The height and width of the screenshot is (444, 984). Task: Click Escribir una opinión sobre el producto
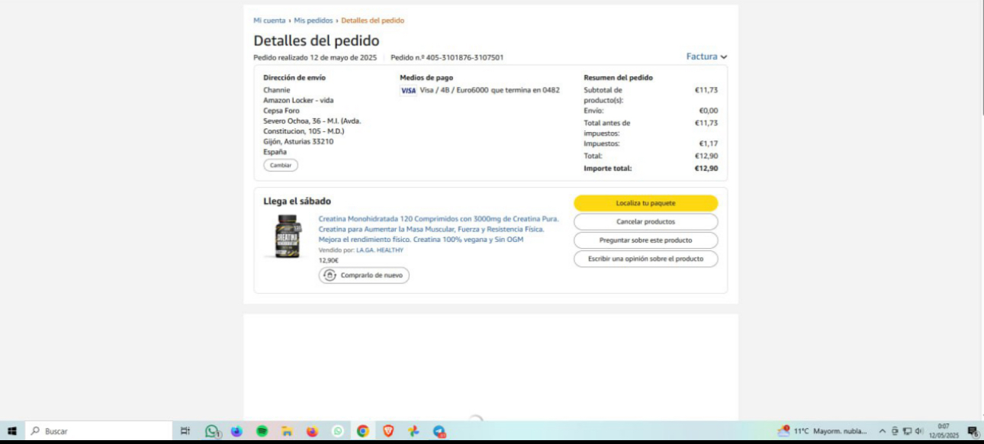[x=645, y=259]
